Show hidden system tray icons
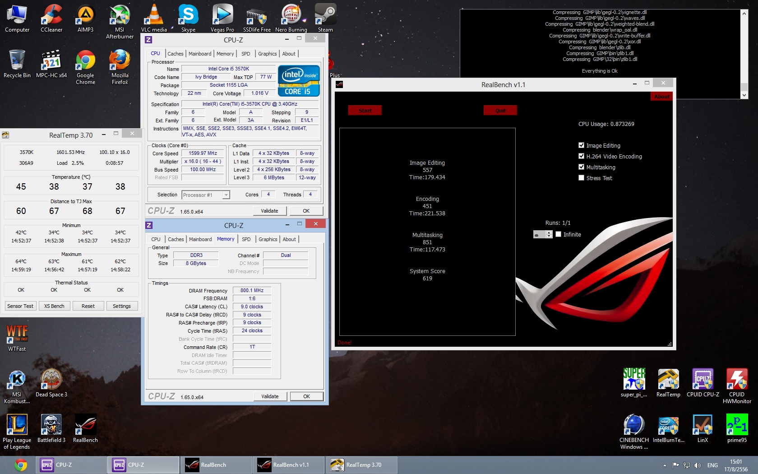758x474 pixels. [x=665, y=465]
